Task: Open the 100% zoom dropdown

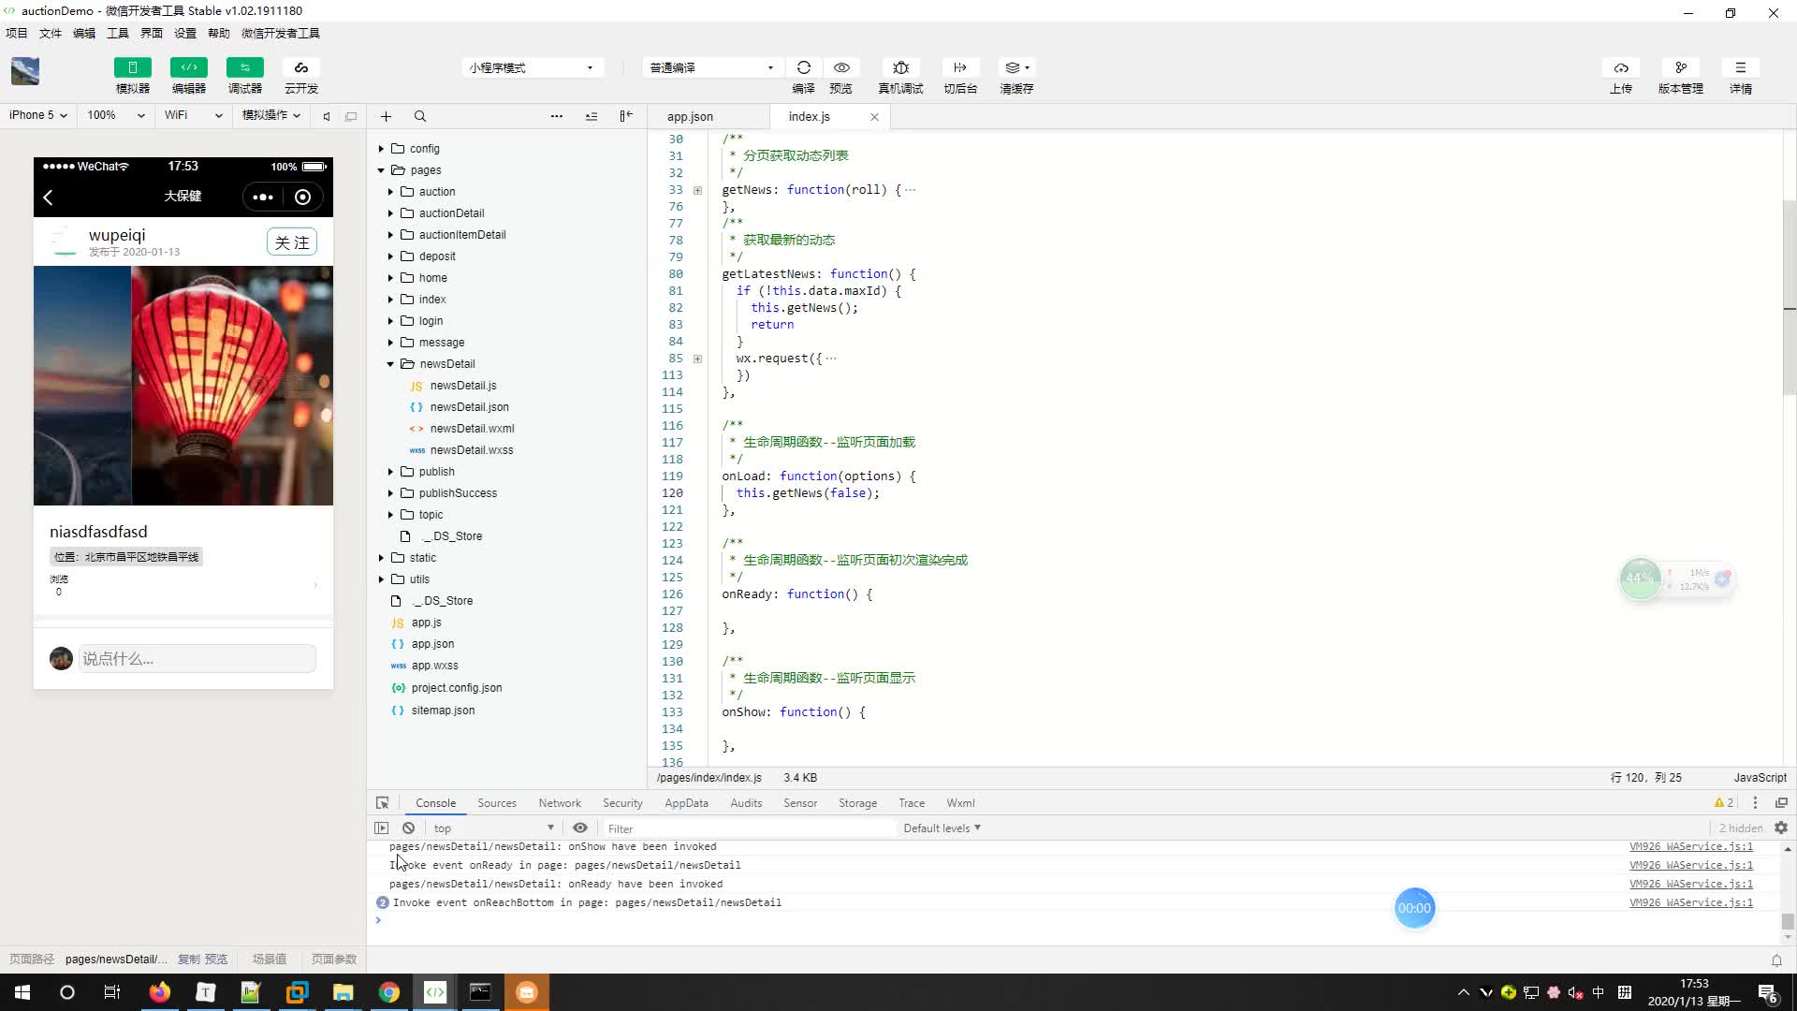Action: (x=115, y=115)
